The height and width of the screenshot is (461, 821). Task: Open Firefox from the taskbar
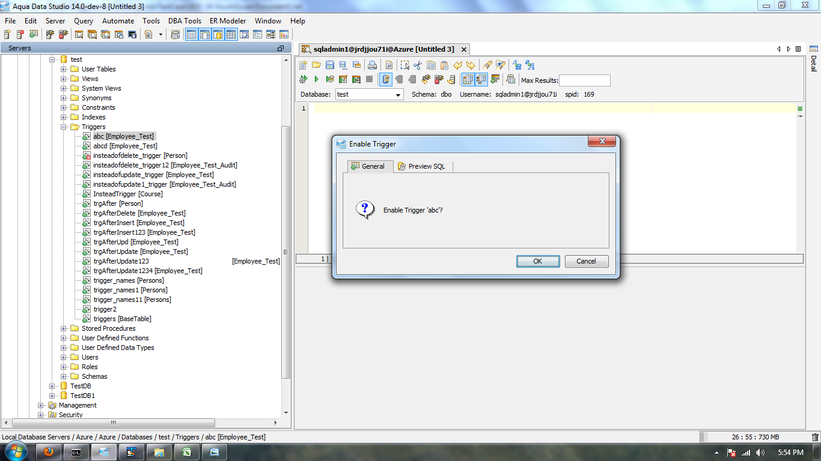49,452
